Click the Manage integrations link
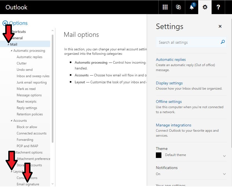Screen dimensions: 232x187 click(174, 125)
